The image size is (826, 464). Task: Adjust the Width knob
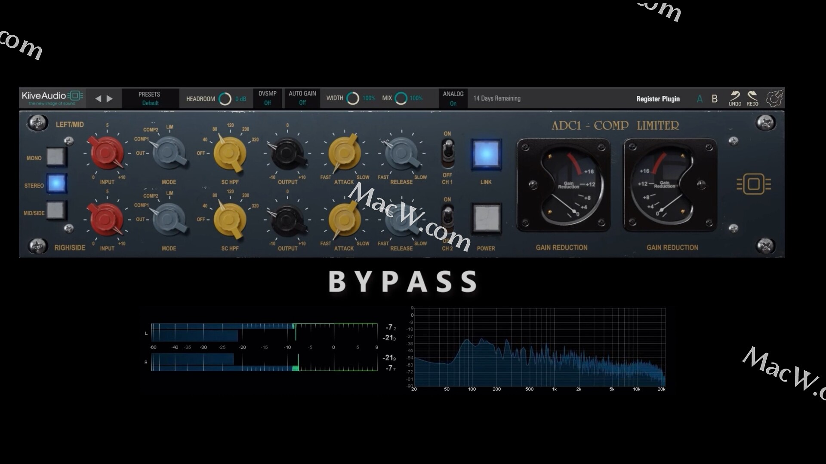click(353, 98)
